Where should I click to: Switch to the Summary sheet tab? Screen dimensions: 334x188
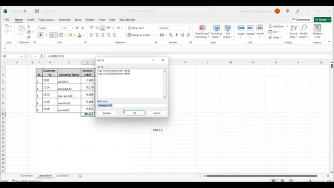[x=27, y=175]
